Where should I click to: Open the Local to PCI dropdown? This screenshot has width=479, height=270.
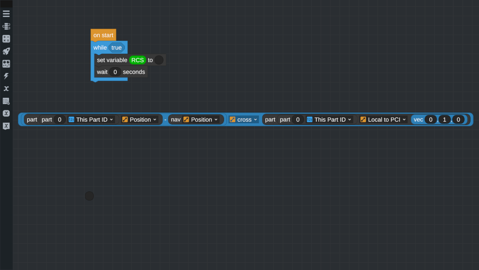pos(383,119)
